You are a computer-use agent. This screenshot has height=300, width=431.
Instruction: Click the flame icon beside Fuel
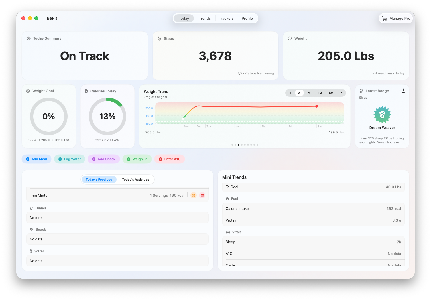tap(227, 199)
